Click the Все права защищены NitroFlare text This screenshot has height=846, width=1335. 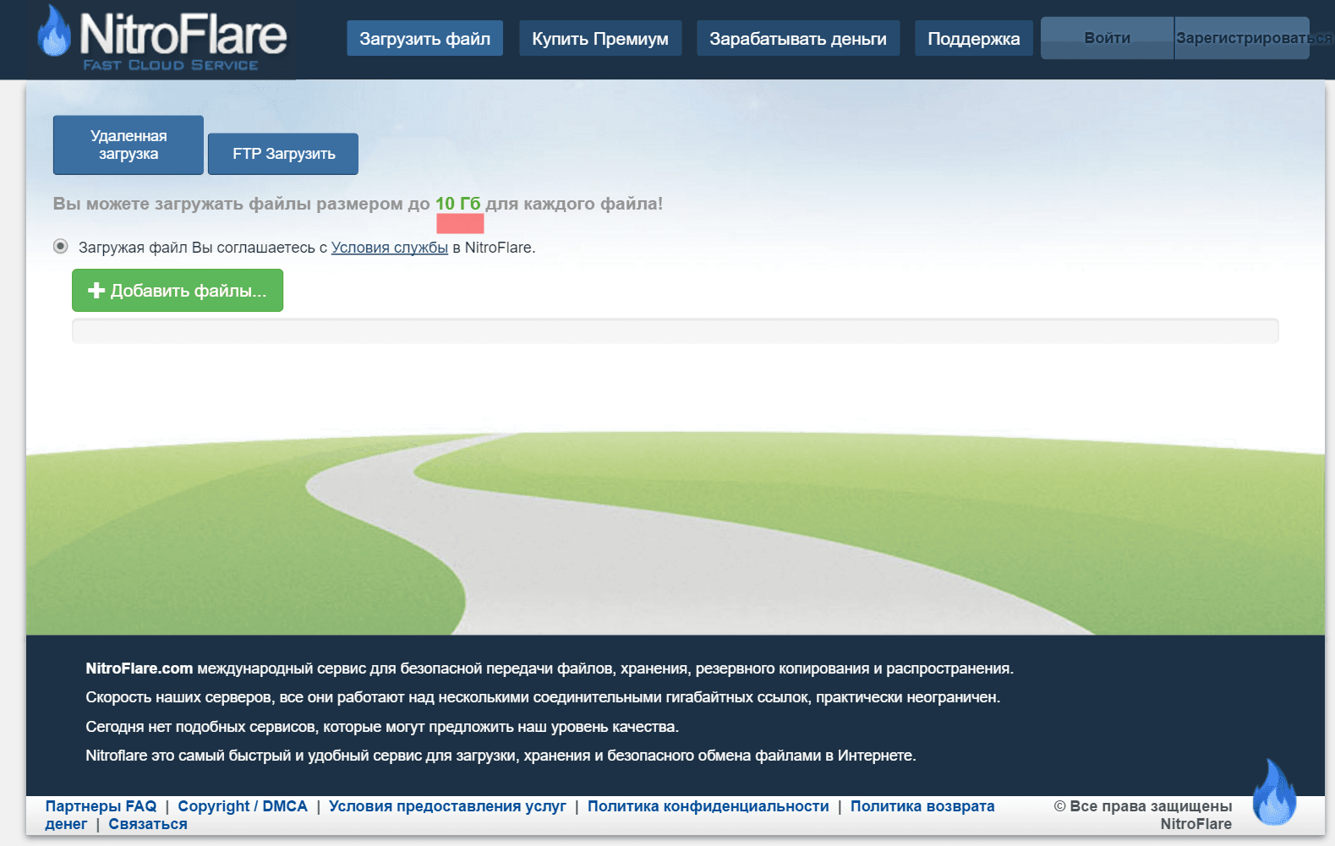click(1143, 815)
